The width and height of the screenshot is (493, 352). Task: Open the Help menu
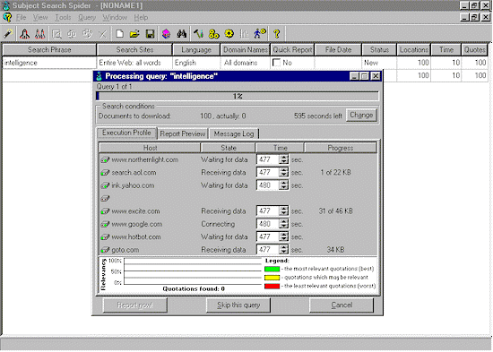(141, 18)
